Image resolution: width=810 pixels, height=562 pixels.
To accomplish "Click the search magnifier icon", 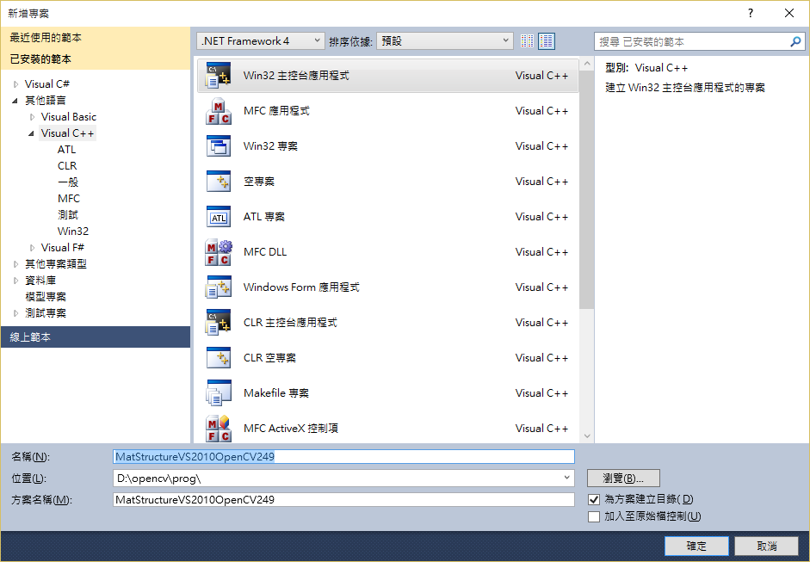I will [x=795, y=41].
